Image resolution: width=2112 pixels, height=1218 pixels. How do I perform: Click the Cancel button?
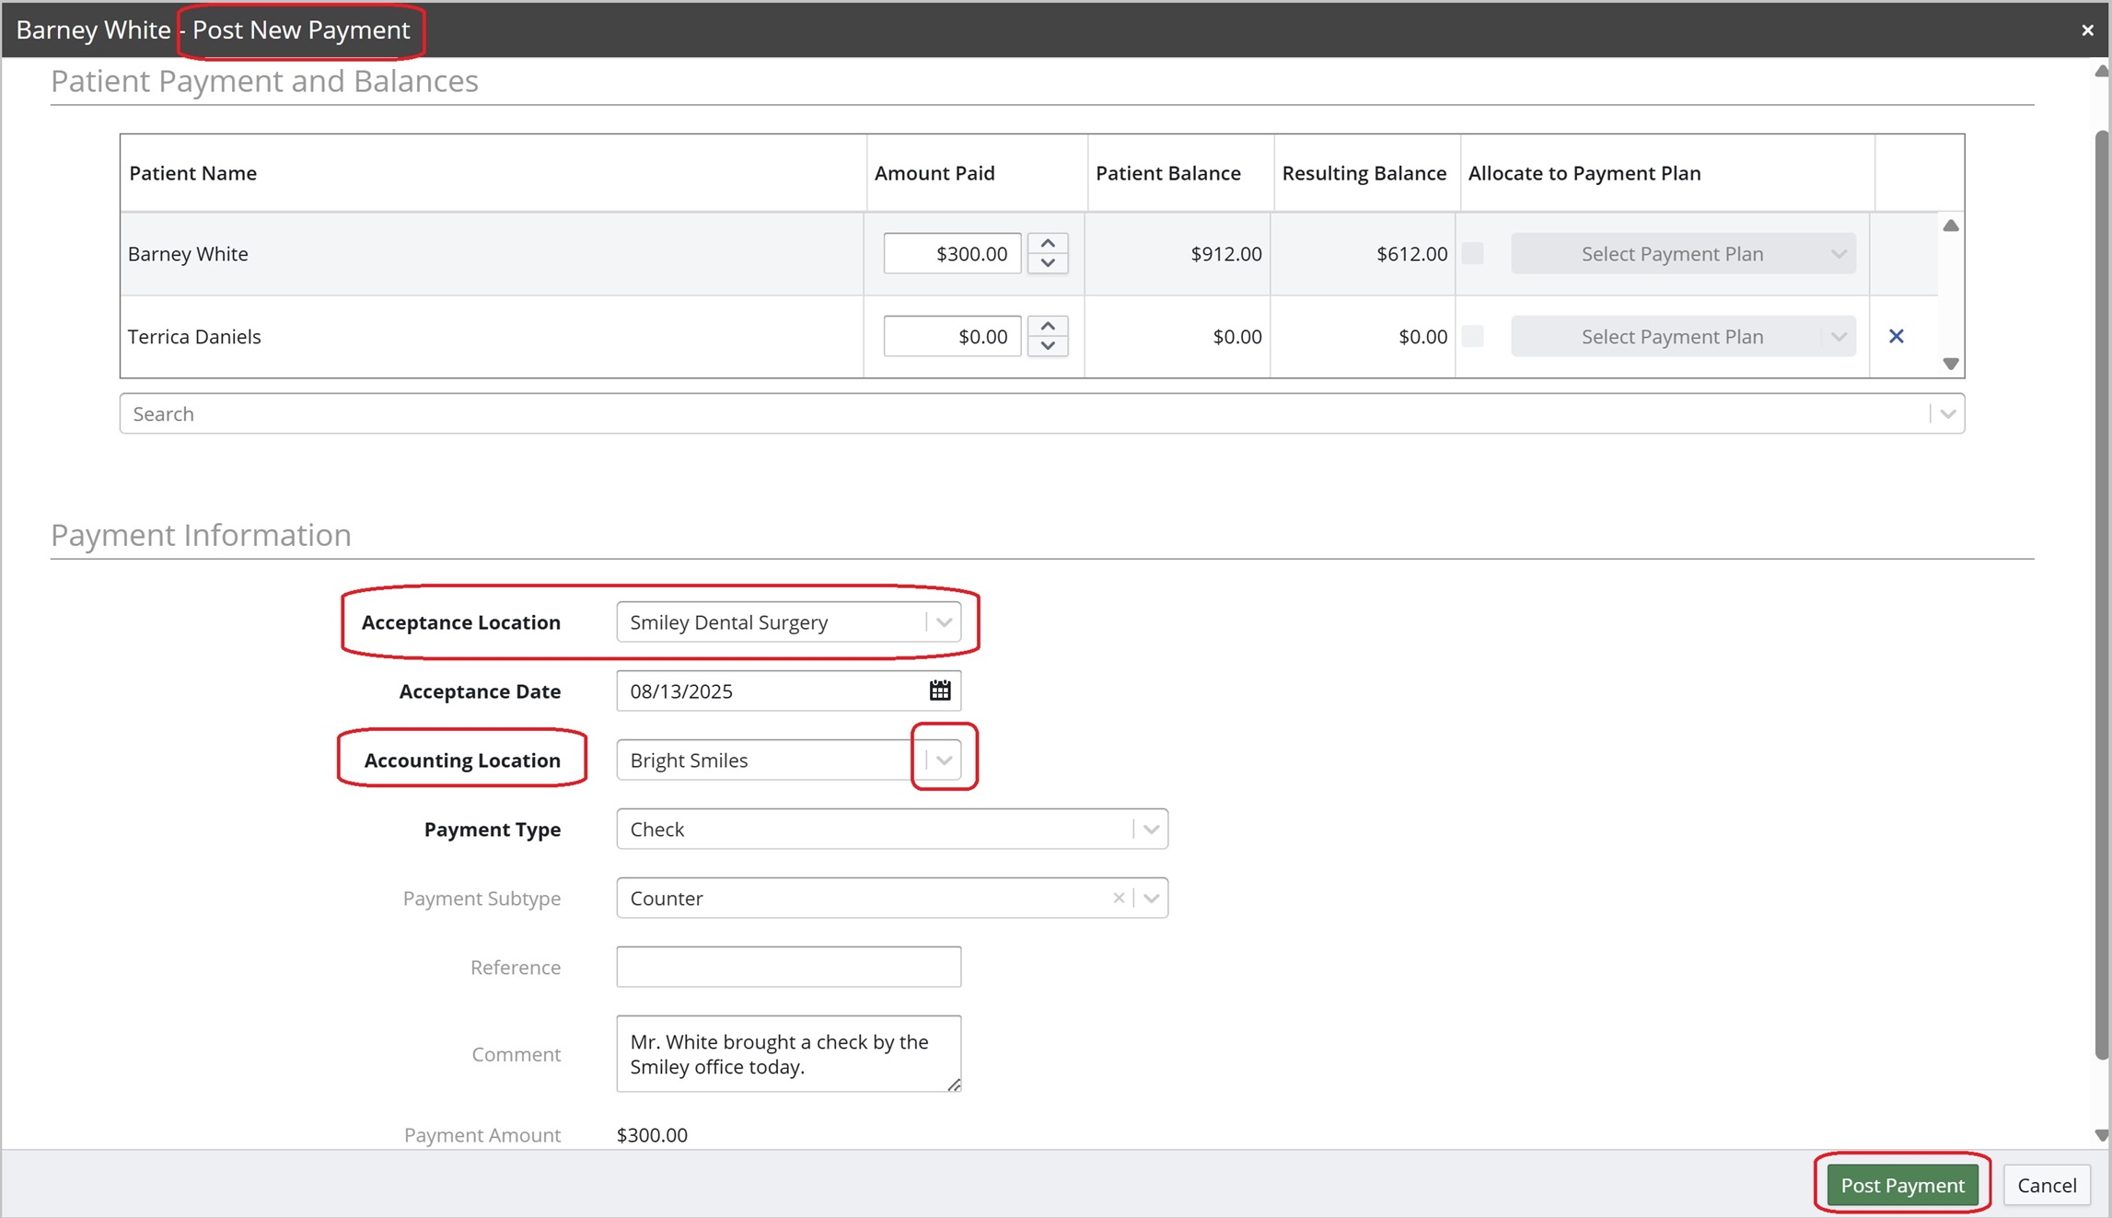tap(2046, 1185)
